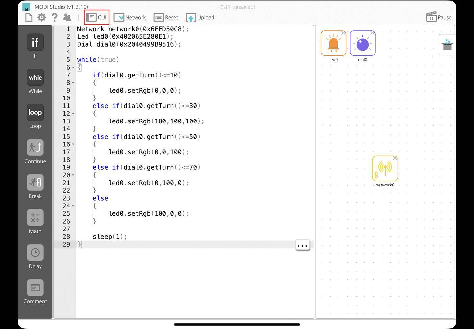This screenshot has height=329, width=474.
Task: Insert a While block from sidebar
Action: (x=35, y=77)
